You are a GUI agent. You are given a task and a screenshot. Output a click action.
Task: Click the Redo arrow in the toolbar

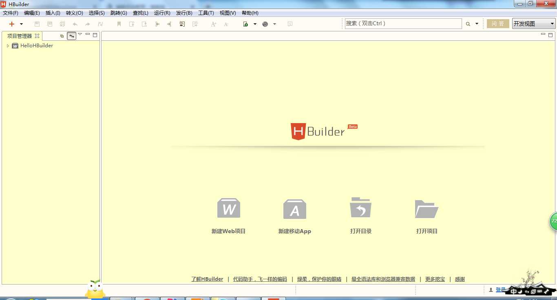click(88, 24)
